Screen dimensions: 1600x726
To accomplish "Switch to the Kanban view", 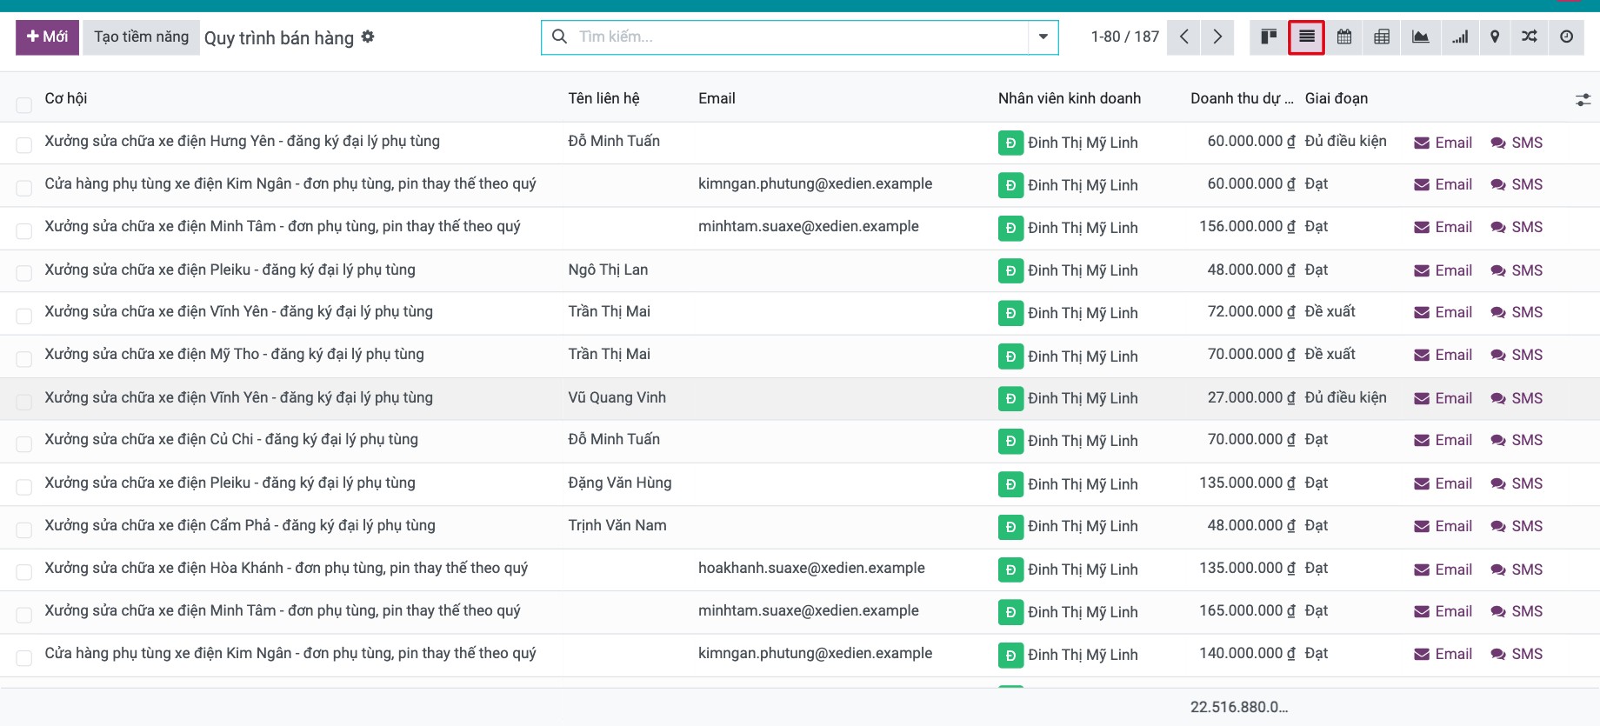I will point(1269,37).
